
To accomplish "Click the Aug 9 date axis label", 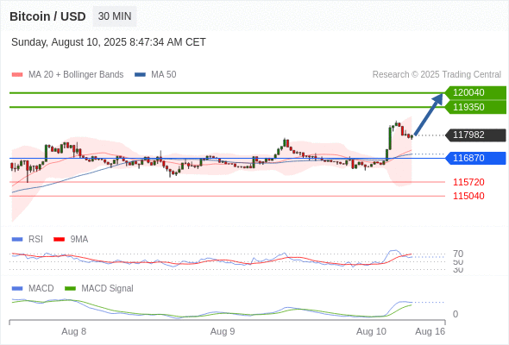I will [223, 332].
